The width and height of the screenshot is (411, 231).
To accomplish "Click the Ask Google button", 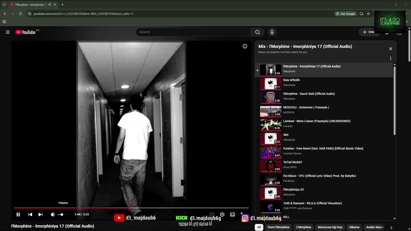I will (x=345, y=14).
